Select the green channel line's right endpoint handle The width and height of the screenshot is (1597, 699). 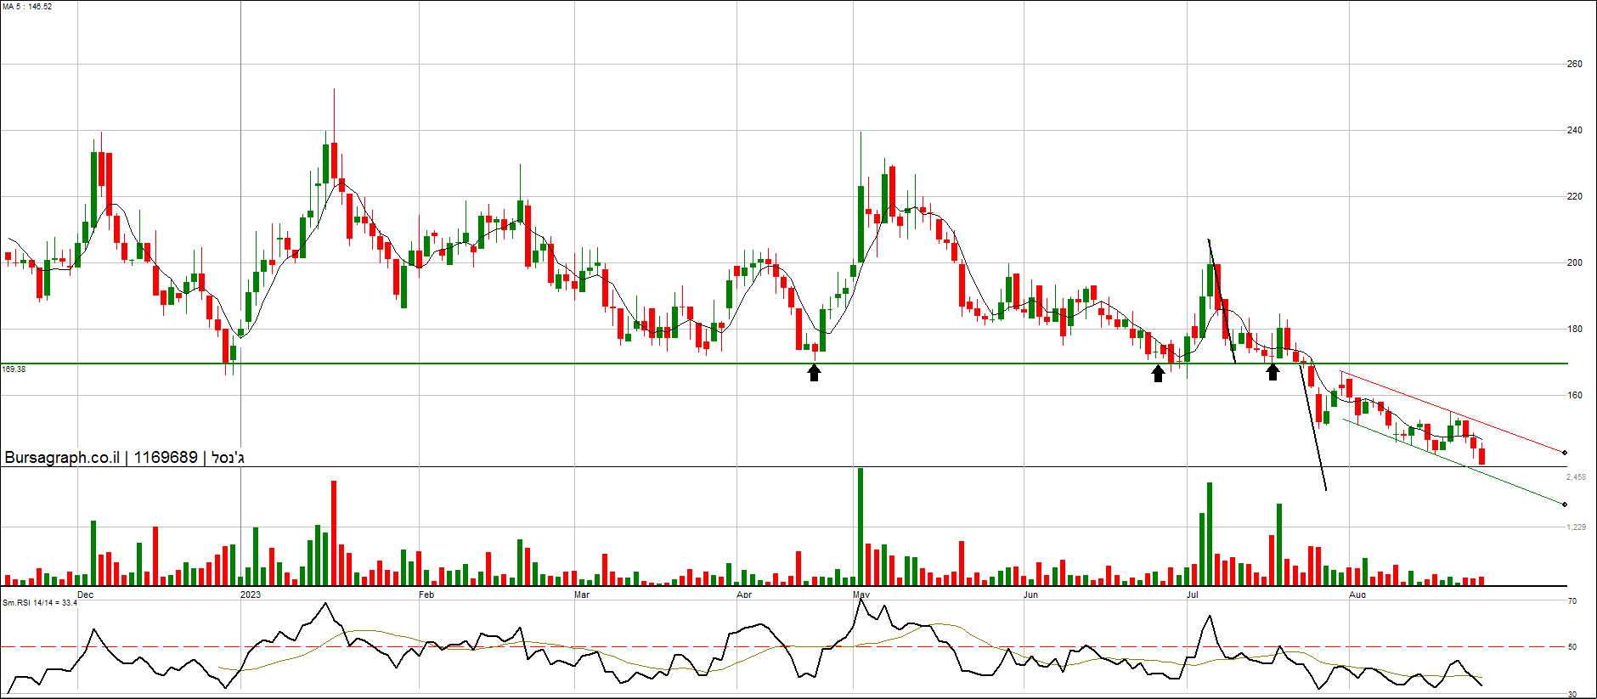click(x=1565, y=505)
